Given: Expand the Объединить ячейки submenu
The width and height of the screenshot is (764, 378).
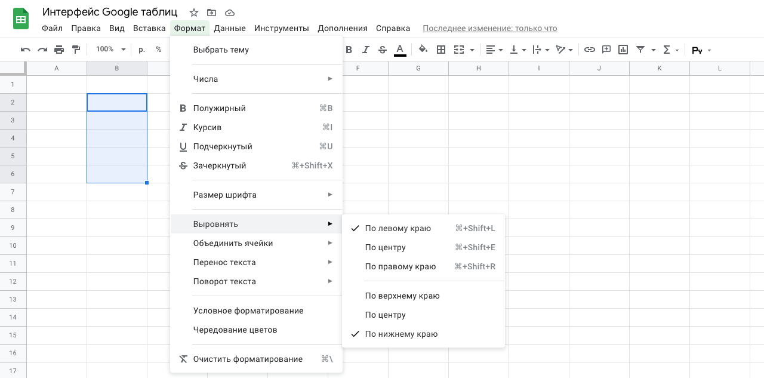Looking at the screenshot, I should point(256,243).
